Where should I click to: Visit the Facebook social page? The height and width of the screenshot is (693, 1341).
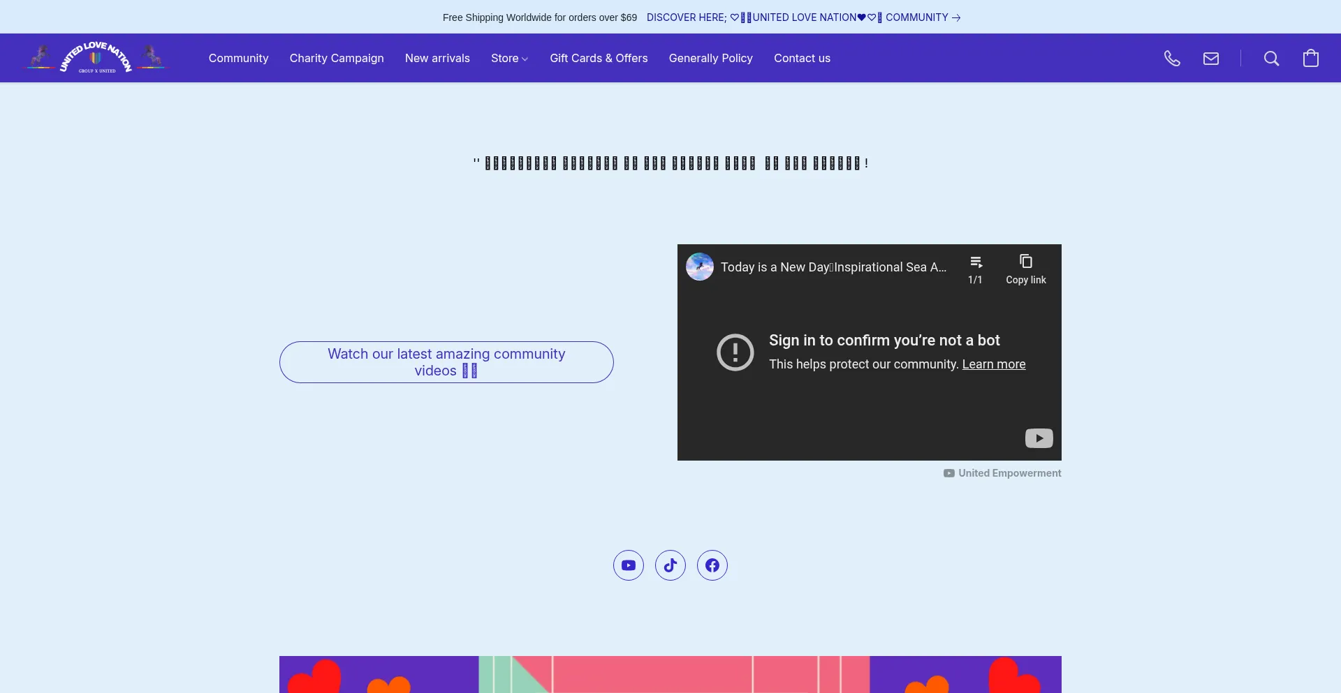[712, 565]
